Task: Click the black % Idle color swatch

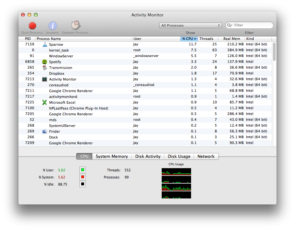Action: tap(83, 184)
